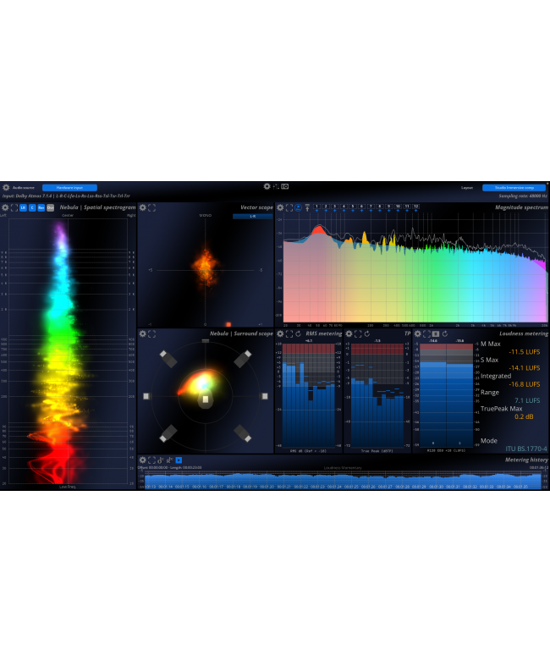Open the L-R channel pair selector in Vector scope

click(x=253, y=217)
